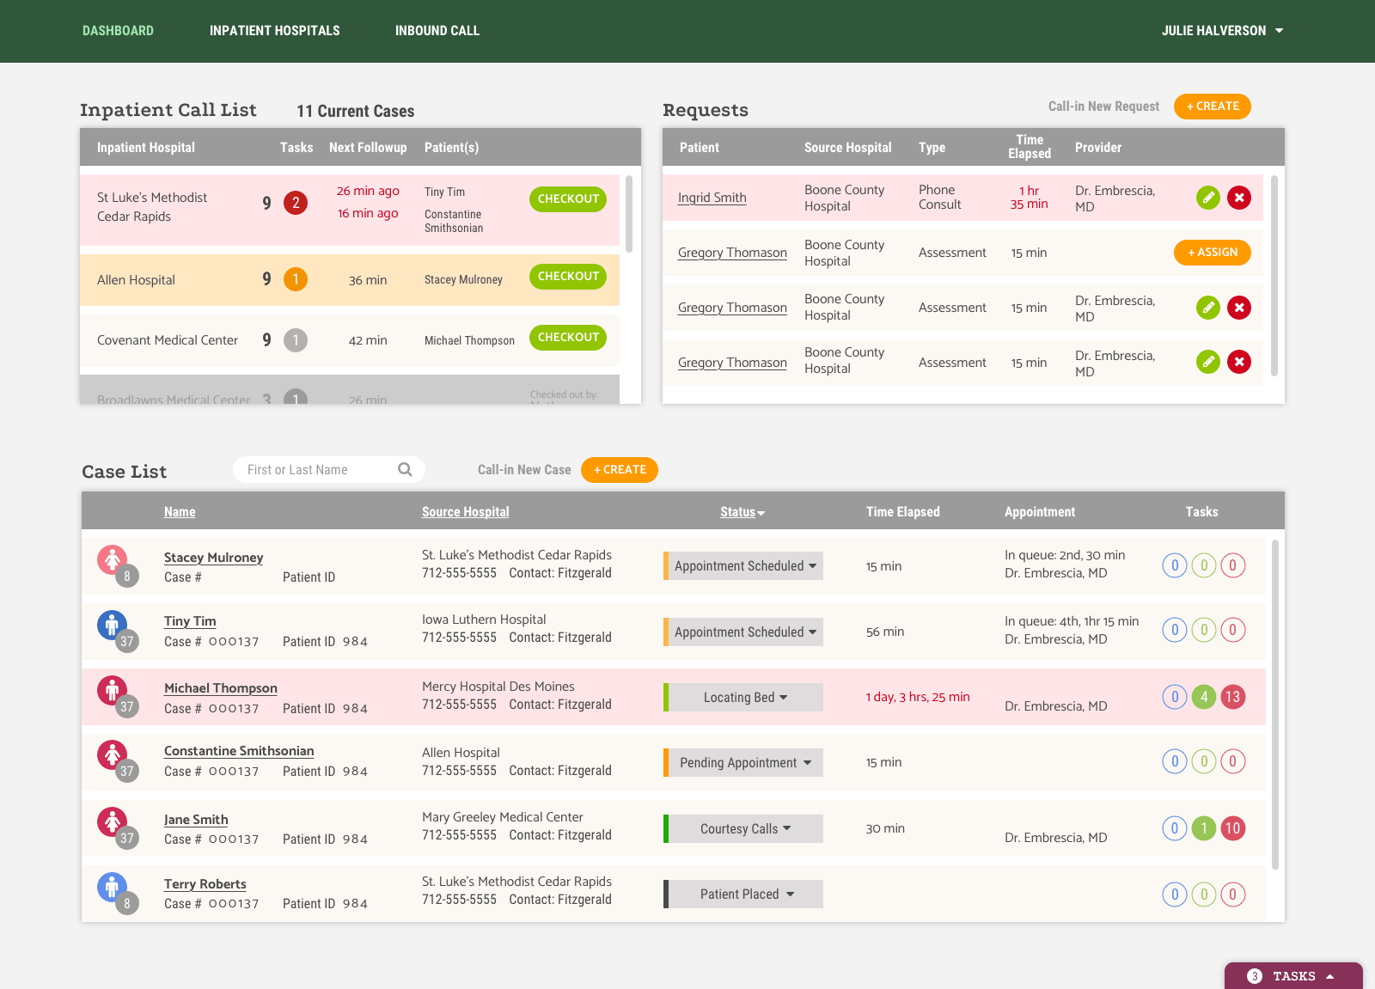
Task: Click the red 10 task counter for Jane Smith
Action: click(x=1233, y=828)
